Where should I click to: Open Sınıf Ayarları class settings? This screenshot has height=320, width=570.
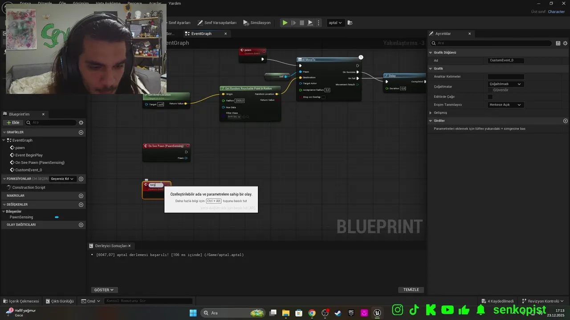(179, 23)
